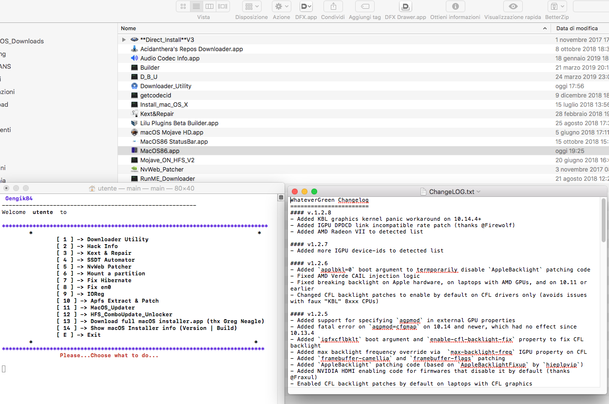This screenshot has width=609, height=404.
Task: Open the ChangeLOG.txt title dropdown arrow
Action: [x=478, y=192]
